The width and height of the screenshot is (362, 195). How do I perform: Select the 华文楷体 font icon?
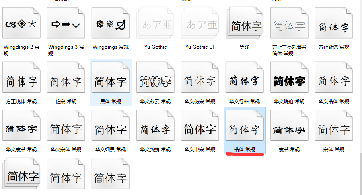click(334, 77)
